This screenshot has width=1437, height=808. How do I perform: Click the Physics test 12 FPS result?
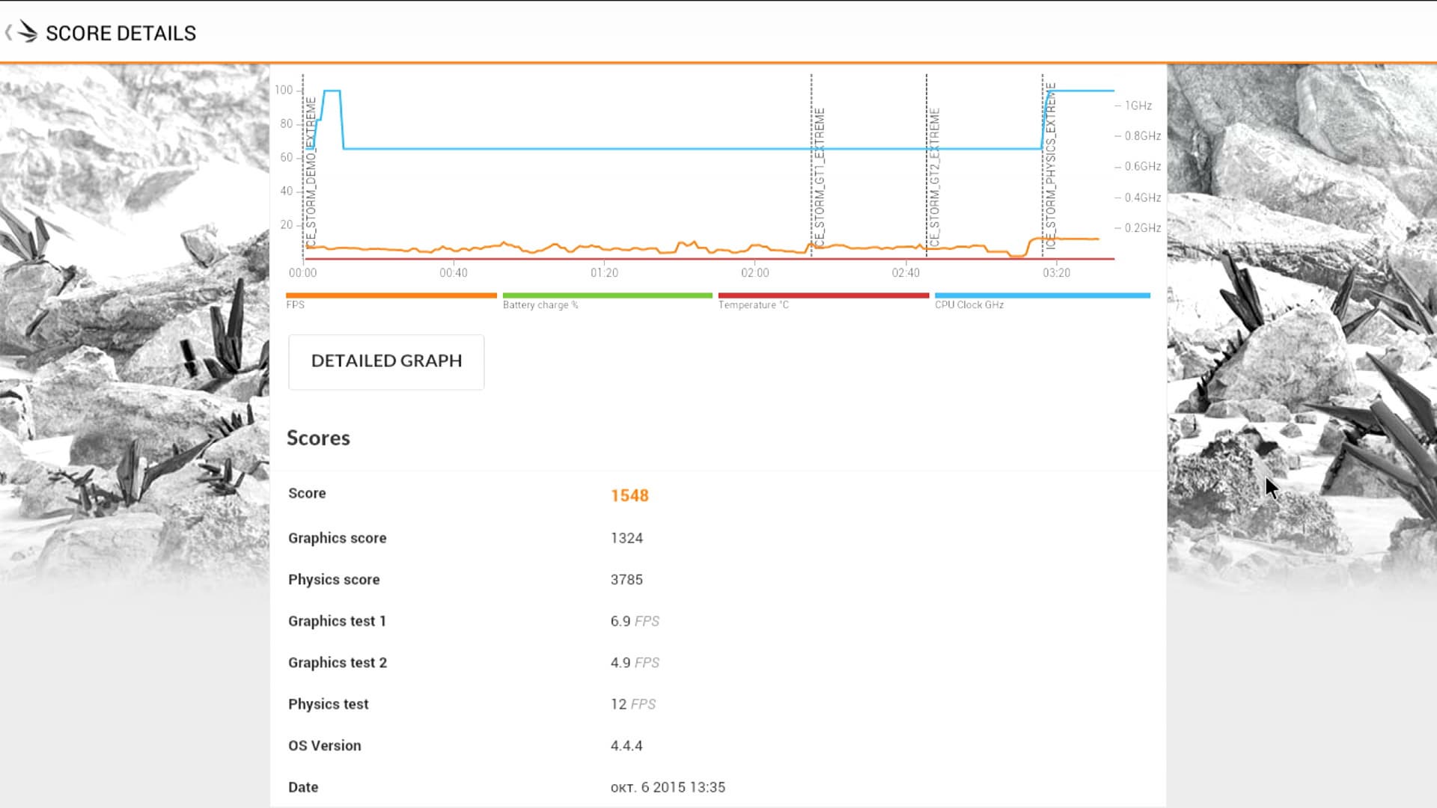coord(632,704)
